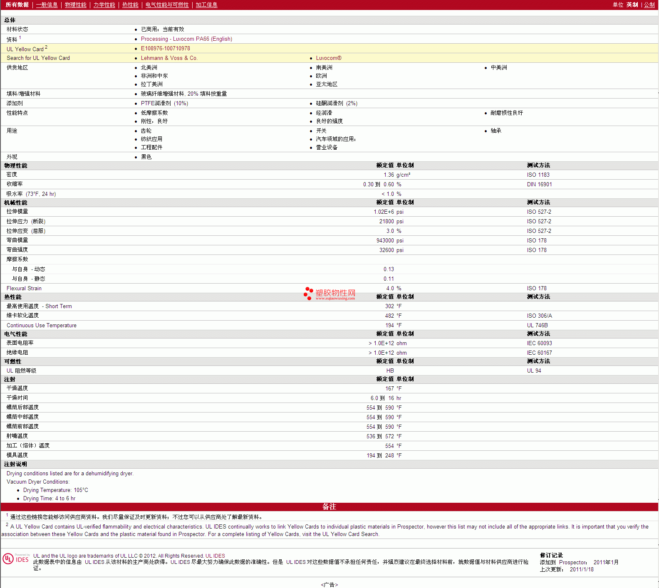Click the Luvocom® brand link
Viewport: 659px width, 588px height.
(328, 58)
